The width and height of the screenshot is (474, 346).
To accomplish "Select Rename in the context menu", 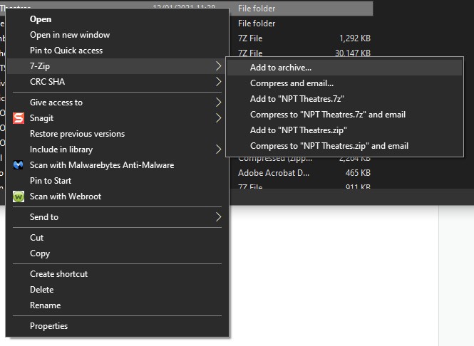I will pos(118,305).
